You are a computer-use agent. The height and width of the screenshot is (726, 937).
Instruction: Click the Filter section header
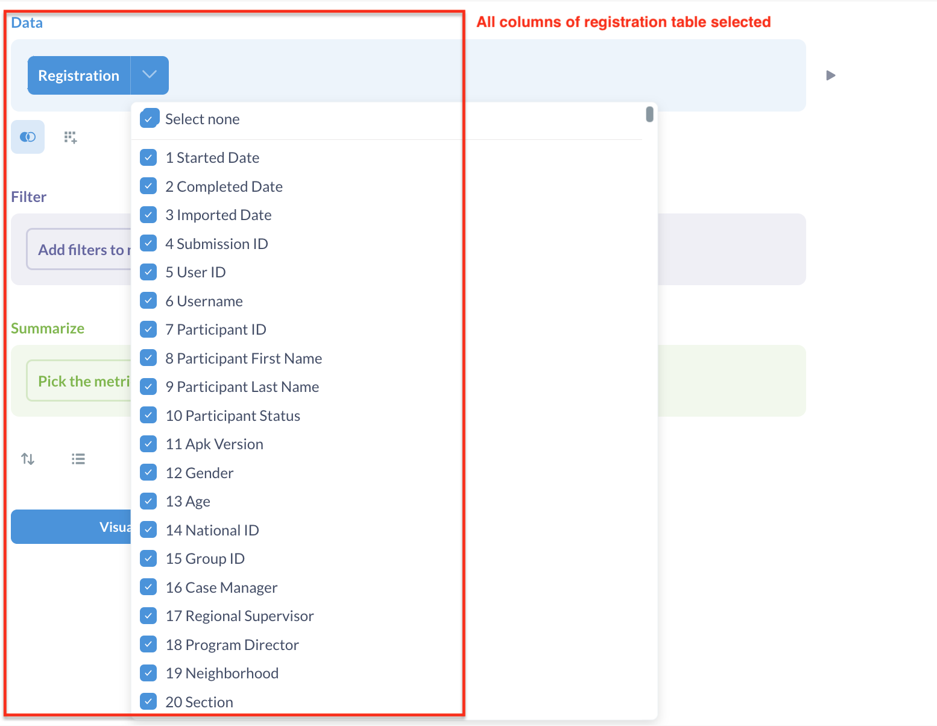(28, 197)
